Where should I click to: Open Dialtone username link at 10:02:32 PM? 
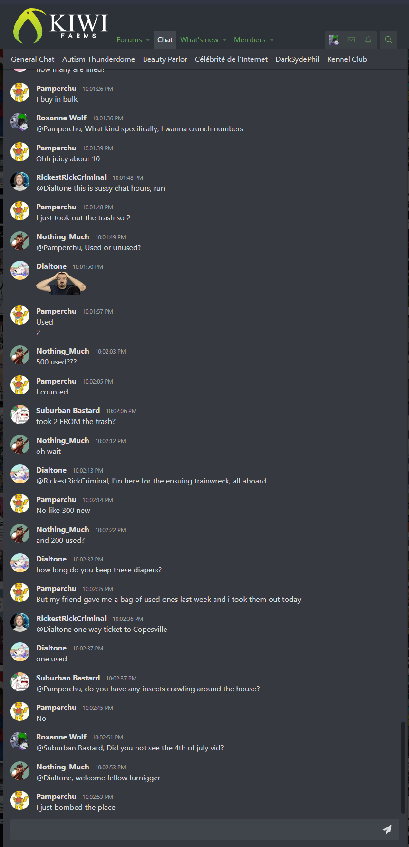(51, 559)
